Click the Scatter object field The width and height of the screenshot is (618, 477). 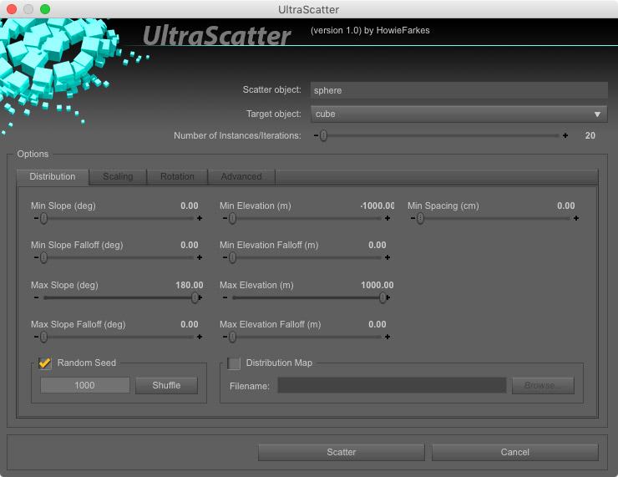458,90
